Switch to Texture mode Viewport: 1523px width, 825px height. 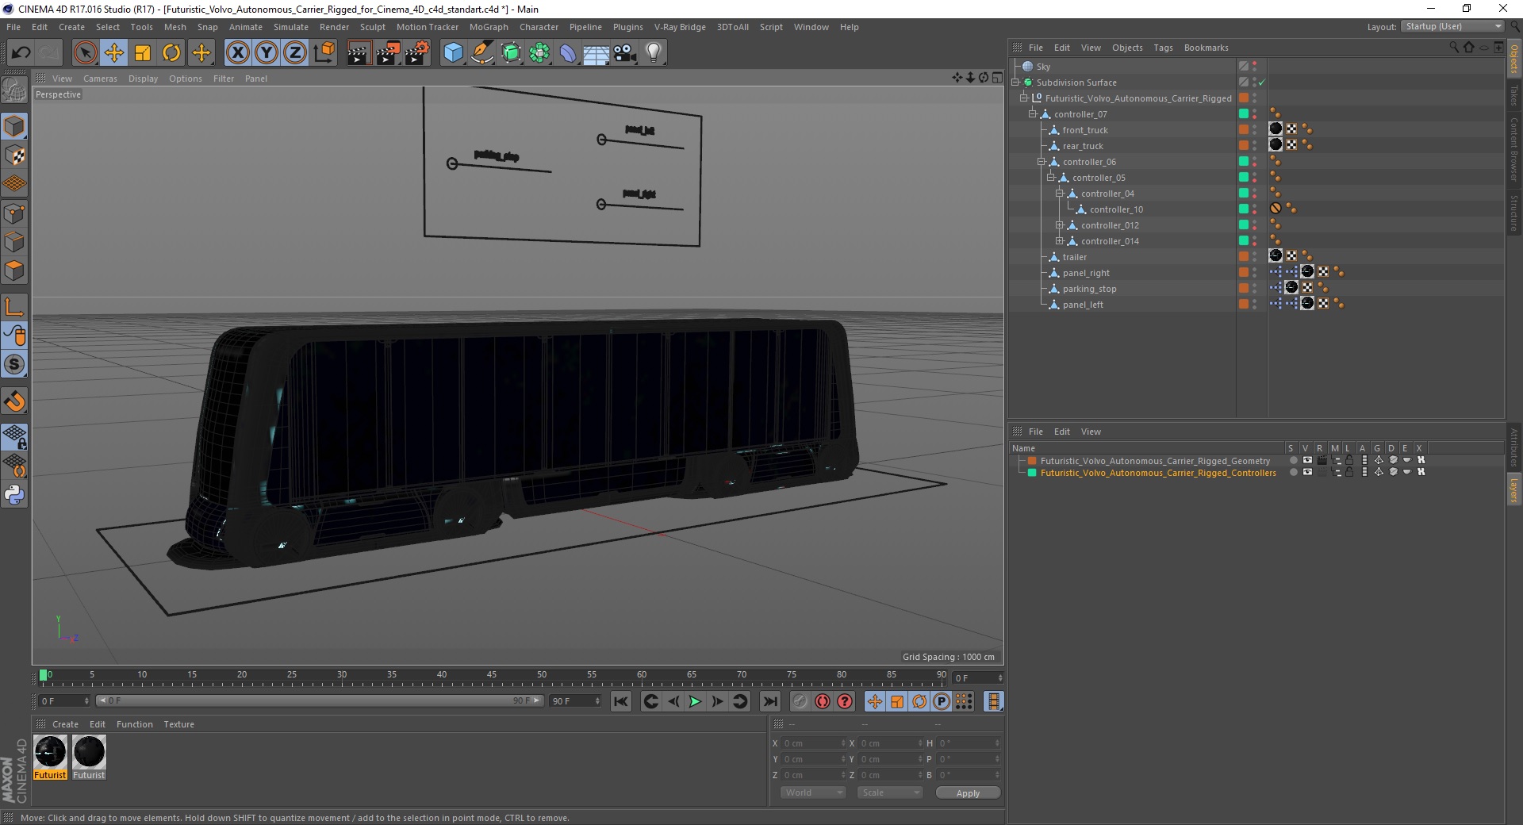14,155
